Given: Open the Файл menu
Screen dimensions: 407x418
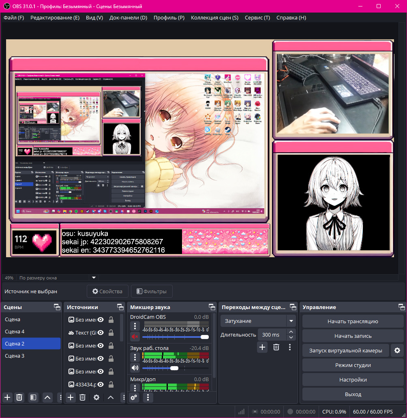Looking at the screenshot, I should pos(14,17).
